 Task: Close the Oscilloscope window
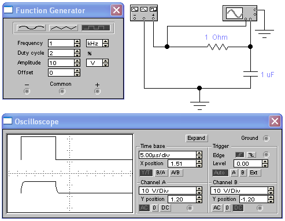point(275,121)
